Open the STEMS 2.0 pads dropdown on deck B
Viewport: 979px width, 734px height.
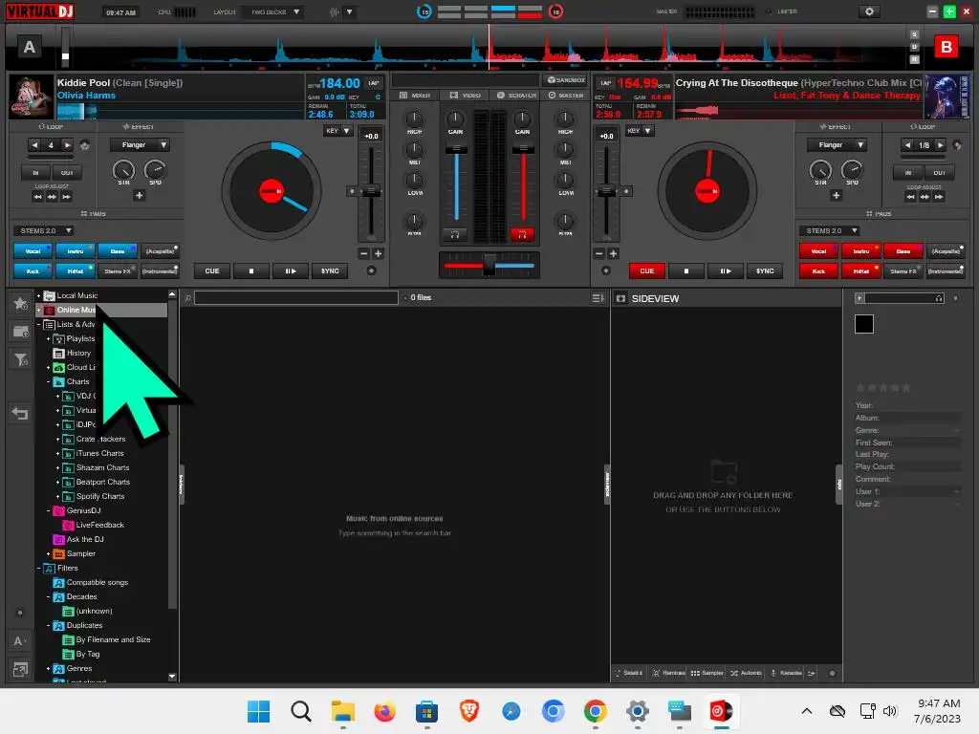click(x=829, y=231)
